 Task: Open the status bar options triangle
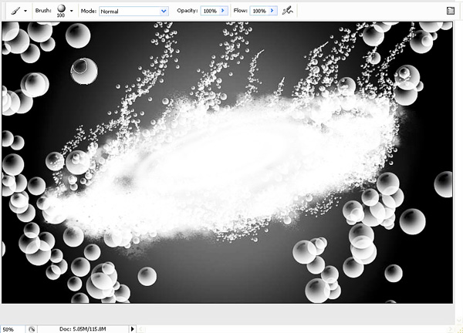[x=132, y=329]
